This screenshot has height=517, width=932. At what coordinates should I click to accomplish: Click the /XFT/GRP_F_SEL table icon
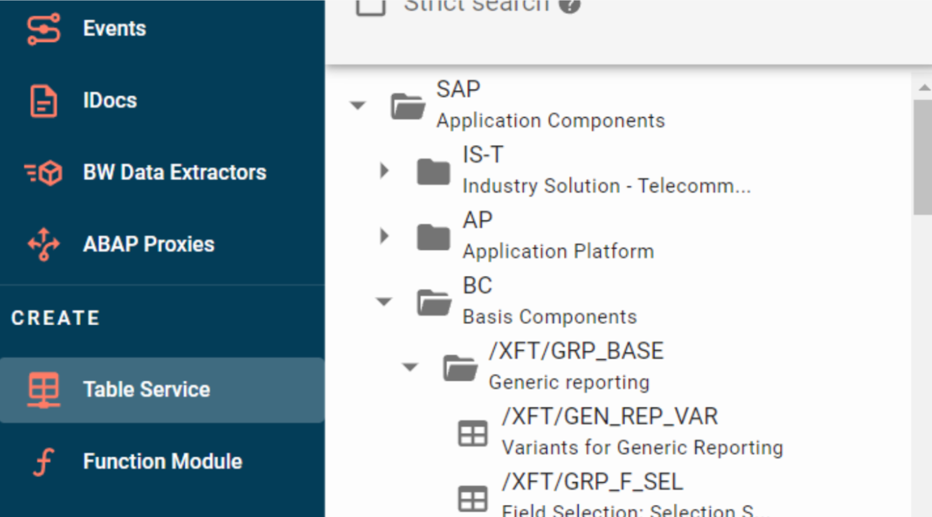point(473,499)
